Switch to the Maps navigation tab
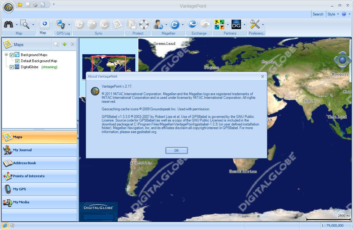353x230 pixels. pyautogui.click(x=39, y=137)
